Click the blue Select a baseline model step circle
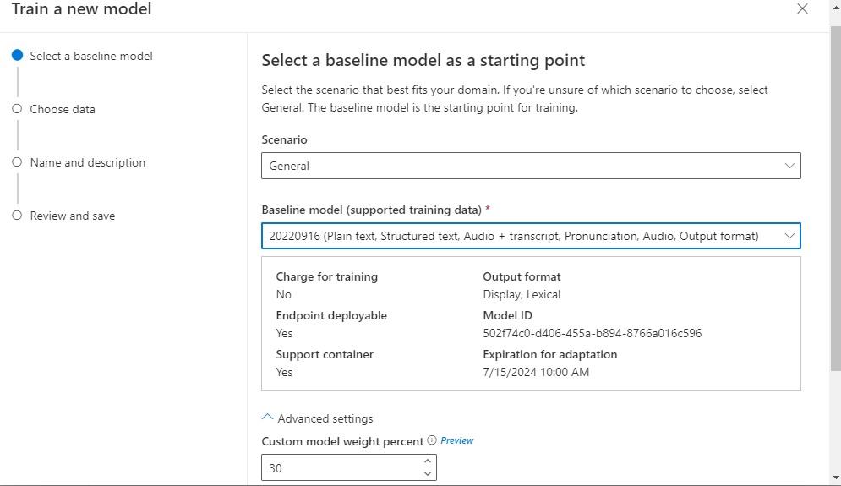This screenshot has height=486, width=841. pos(17,56)
